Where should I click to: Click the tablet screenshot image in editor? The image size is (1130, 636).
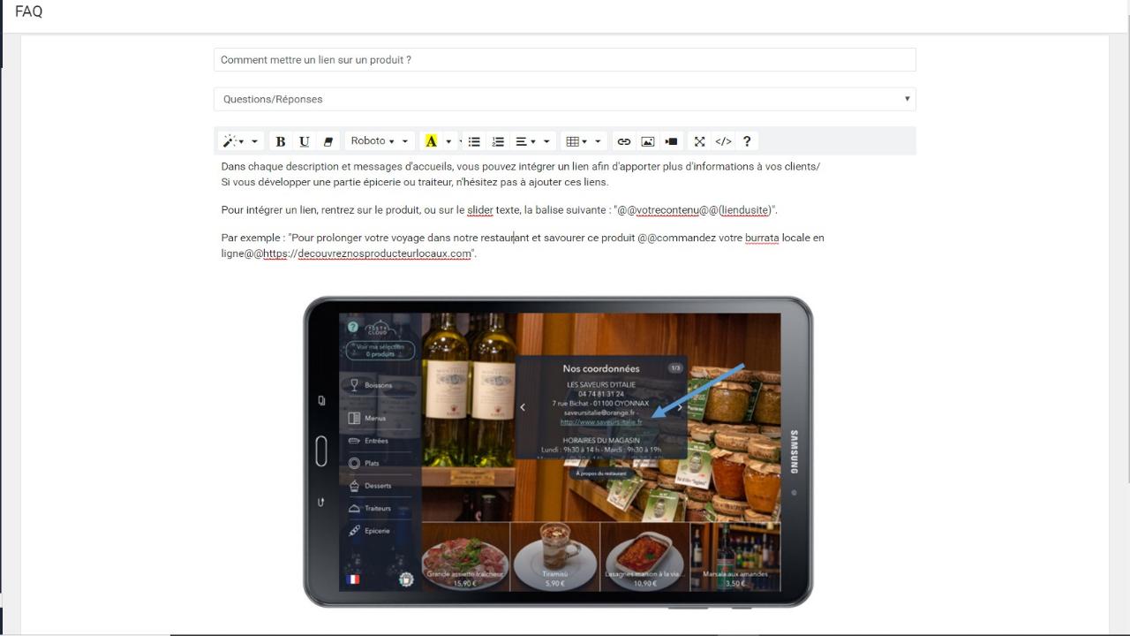557,451
